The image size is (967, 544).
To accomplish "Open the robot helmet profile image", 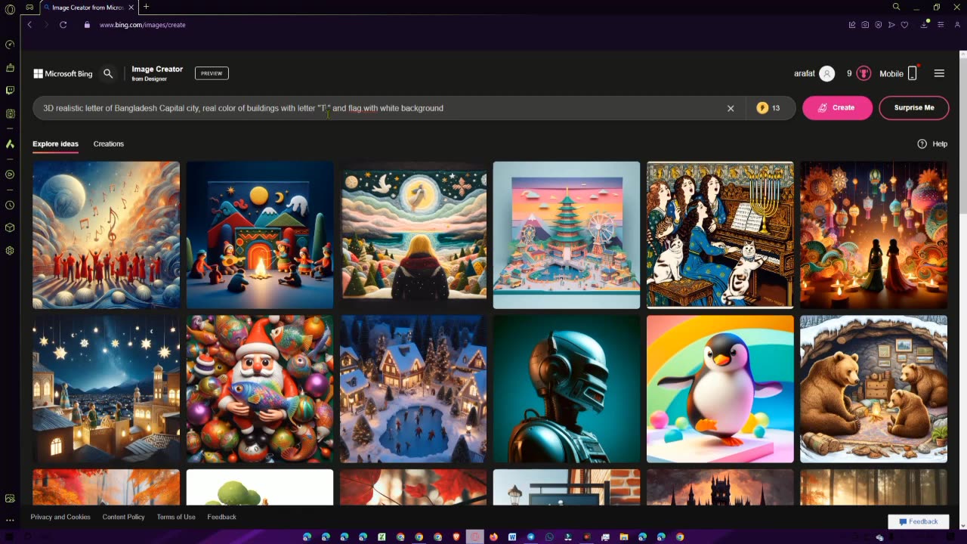I will pyautogui.click(x=567, y=389).
